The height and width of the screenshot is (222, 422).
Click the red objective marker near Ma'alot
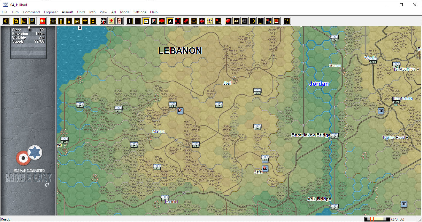coord(180,111)
